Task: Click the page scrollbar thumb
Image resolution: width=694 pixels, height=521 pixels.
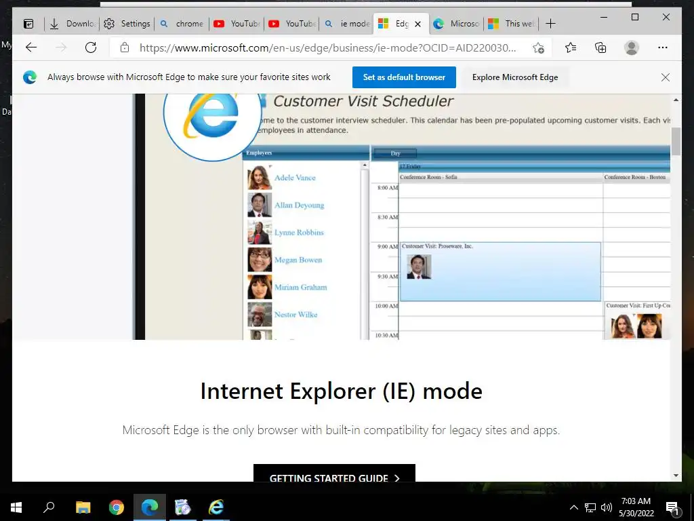Action: [x=676, y=141]
